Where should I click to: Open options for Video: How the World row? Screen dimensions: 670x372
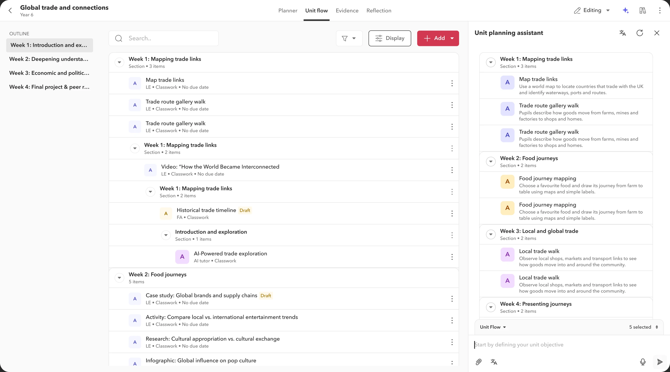tap(452, 170)
